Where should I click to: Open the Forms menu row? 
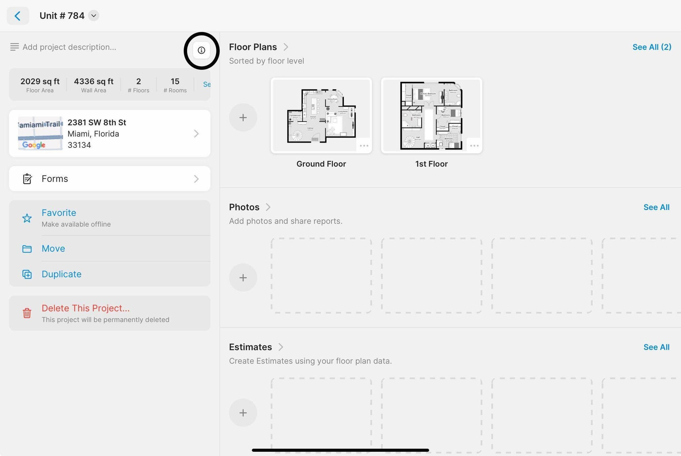[110, 179]
